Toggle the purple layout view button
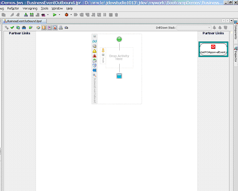The image size is (238, 191). pos(49,27)
